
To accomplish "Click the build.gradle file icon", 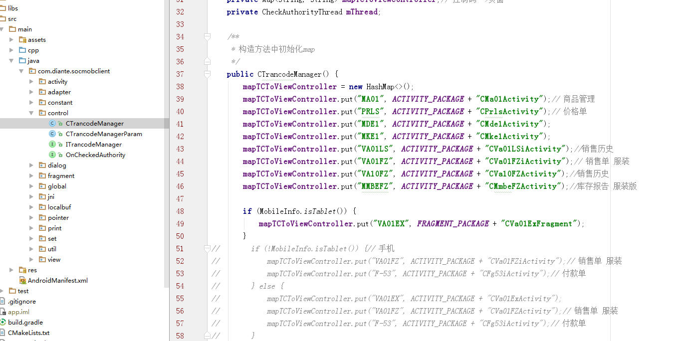I will coord(3,323).
